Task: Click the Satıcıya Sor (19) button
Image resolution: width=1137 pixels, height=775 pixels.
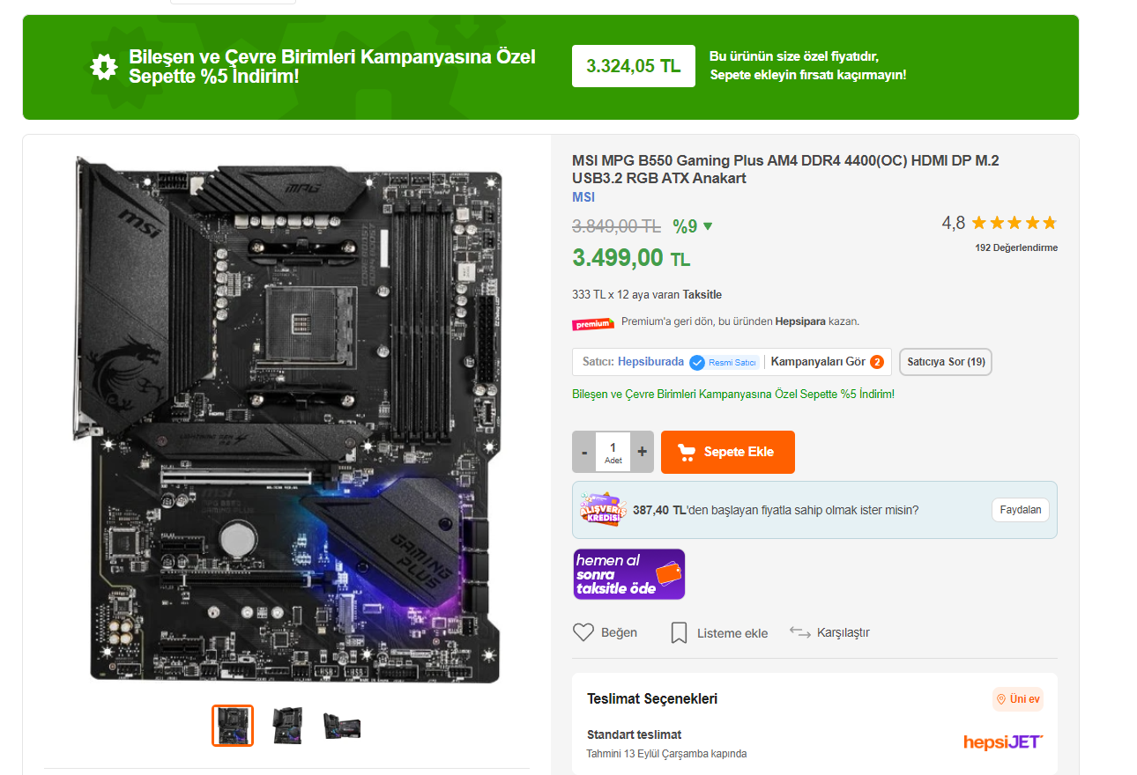Action: pos(946,362)
